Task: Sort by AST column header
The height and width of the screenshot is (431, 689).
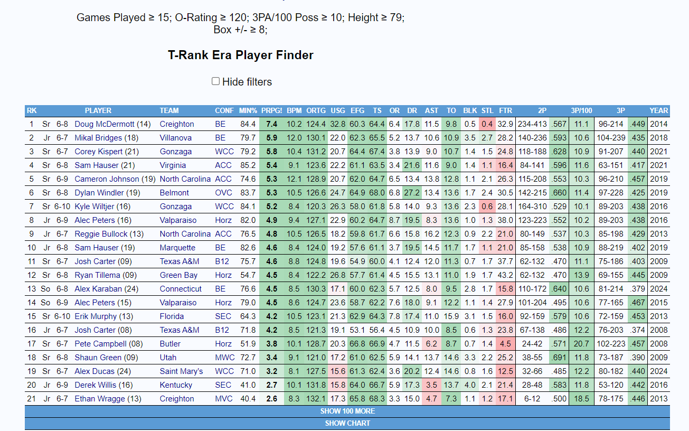Action: (x=431, y=110)
